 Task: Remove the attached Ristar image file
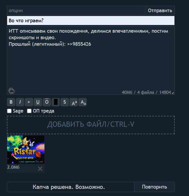(40, 169)
